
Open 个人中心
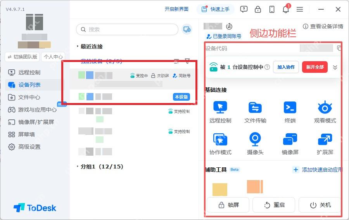pos(53,57)
